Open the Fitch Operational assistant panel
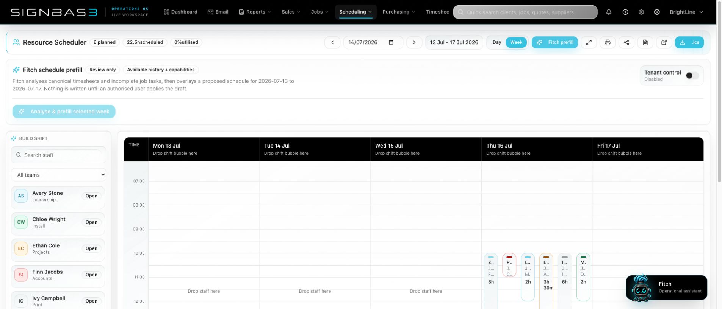 point(666,288)
